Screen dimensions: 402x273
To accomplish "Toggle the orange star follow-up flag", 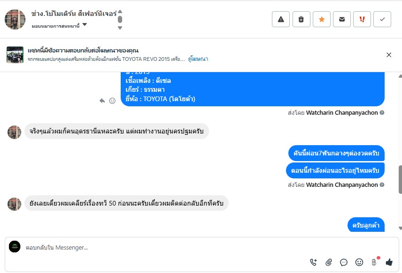I will point(322,19).
